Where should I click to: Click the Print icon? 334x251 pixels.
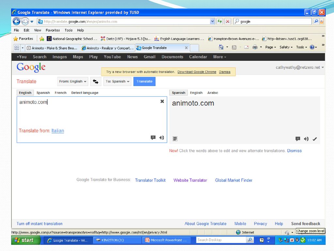tap(255, 47)
